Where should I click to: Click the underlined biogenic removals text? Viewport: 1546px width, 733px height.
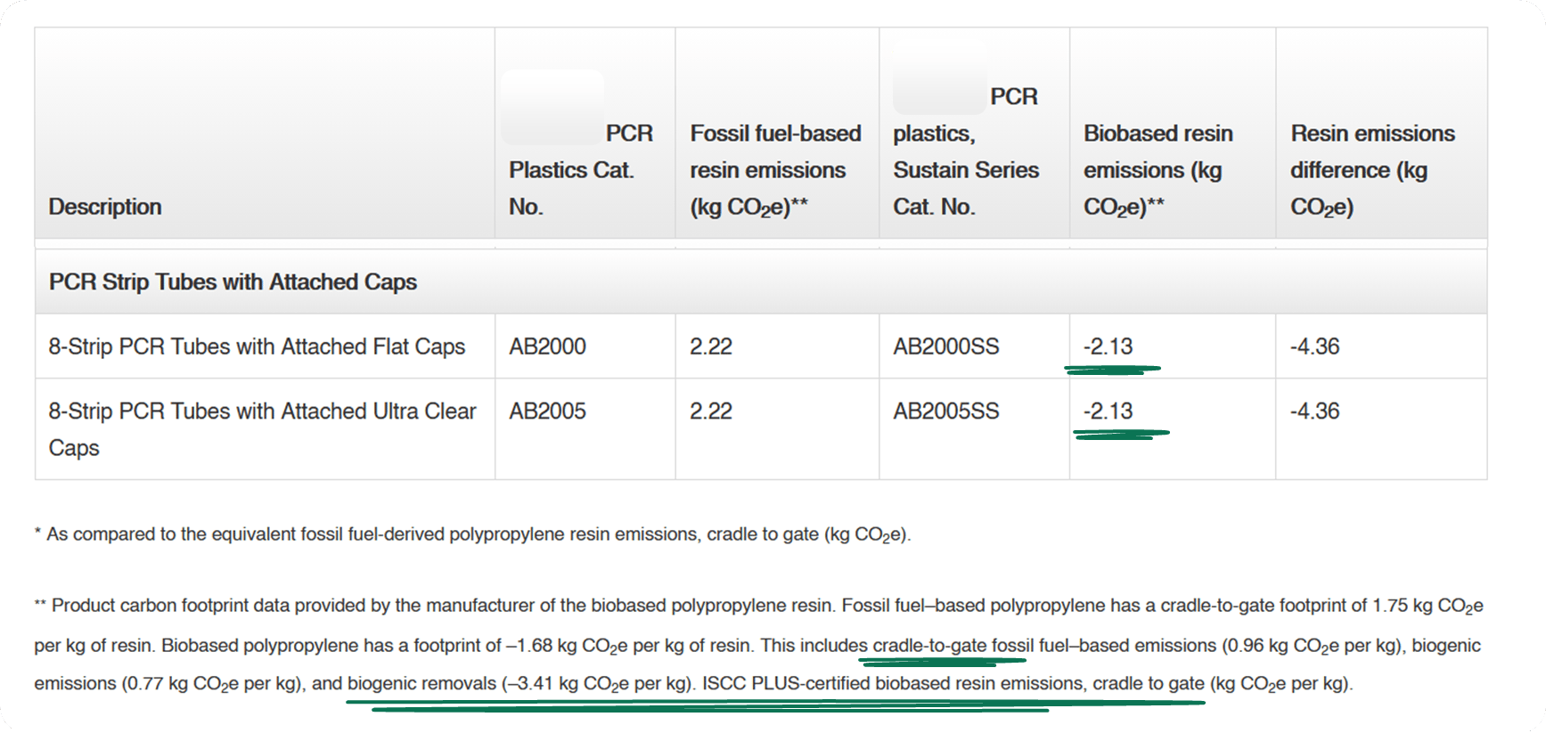click(x=421, y=684)
